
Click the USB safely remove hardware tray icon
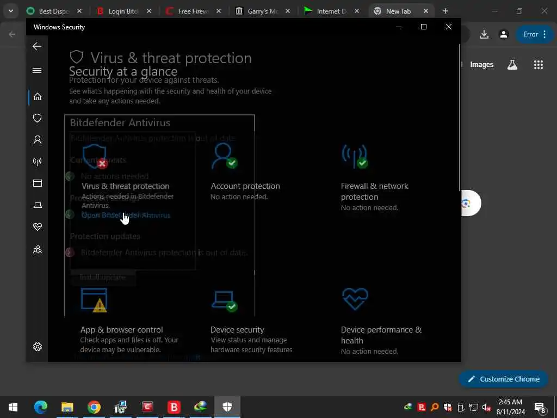(x=461, y=407)
